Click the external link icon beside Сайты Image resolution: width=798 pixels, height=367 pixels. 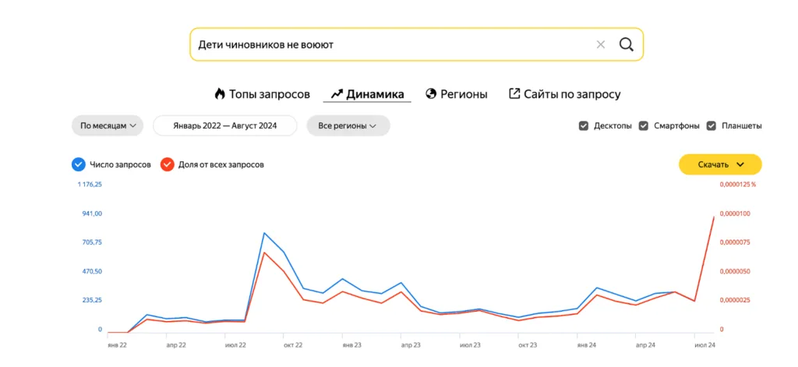514,94
